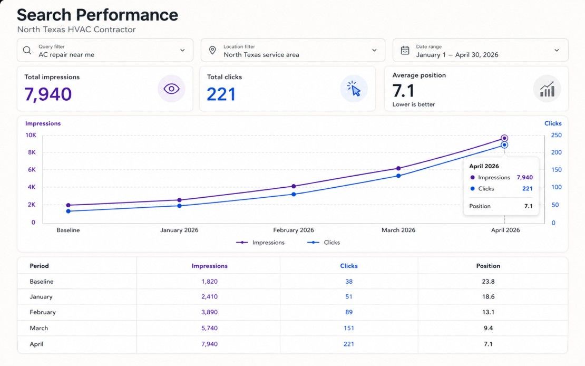Click the Search Performance heading
This screenshot has width=585, height=366.
tap(97, 15)
